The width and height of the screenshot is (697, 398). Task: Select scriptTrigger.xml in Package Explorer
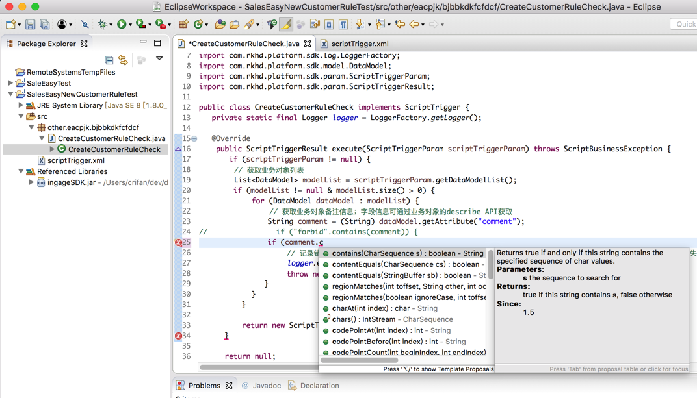[76, 160]
